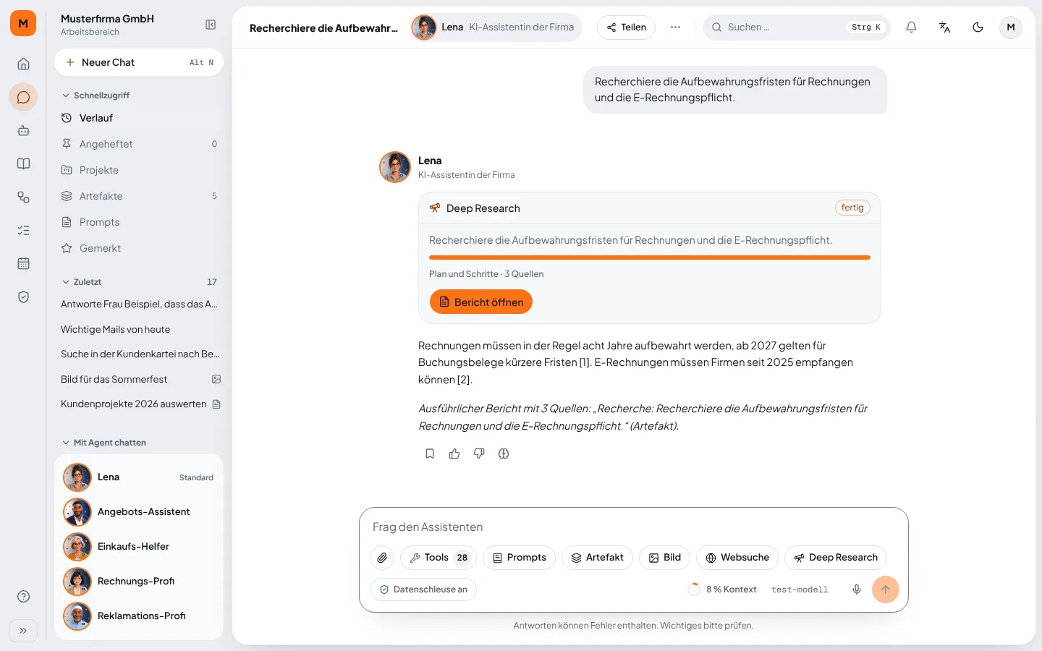
Task: Toggle the Artefakt chip
Action: pos(597,558)
